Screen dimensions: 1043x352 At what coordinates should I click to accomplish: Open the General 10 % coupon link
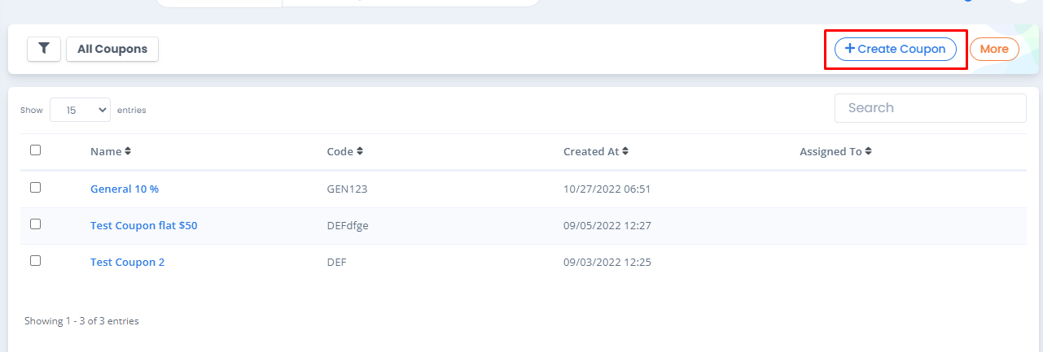[125, 189]
